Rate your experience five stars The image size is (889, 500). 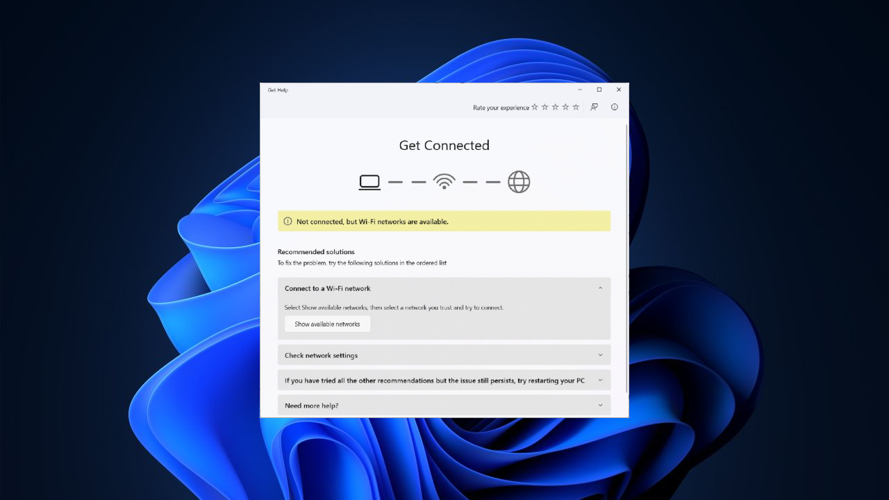point(576,107)
